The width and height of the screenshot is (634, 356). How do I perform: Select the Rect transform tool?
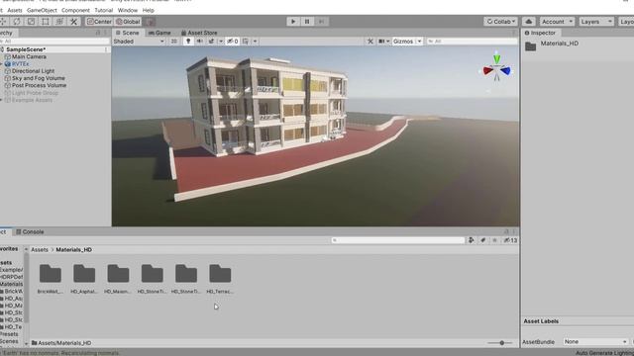pos(46,22)
